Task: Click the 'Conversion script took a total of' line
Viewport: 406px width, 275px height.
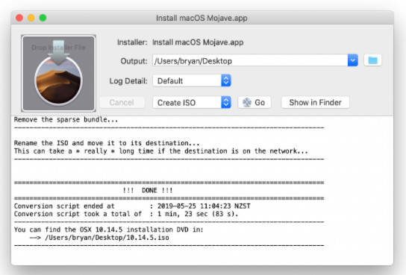Action: point(126,214)
